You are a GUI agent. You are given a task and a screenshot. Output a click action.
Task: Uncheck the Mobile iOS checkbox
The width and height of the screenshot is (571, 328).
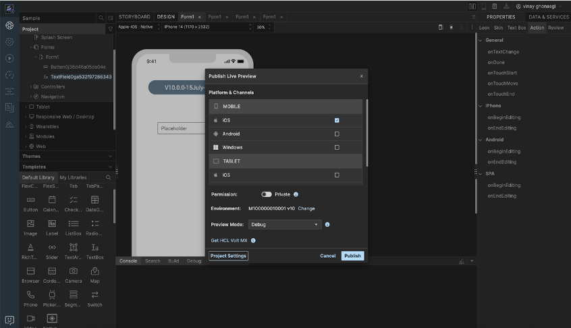point(337,120)
